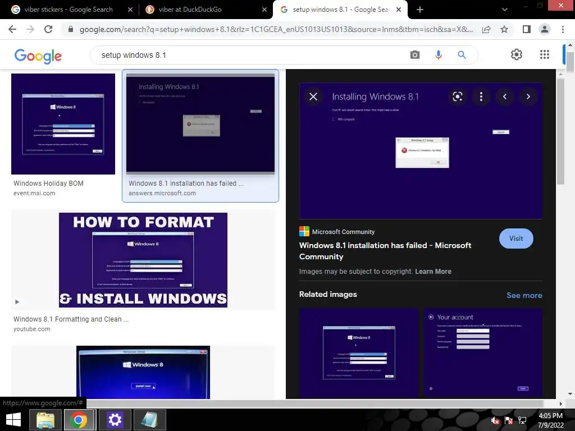Open Google quick settings gear
This screenshot has width=575, height=431.
click(517, 54)
